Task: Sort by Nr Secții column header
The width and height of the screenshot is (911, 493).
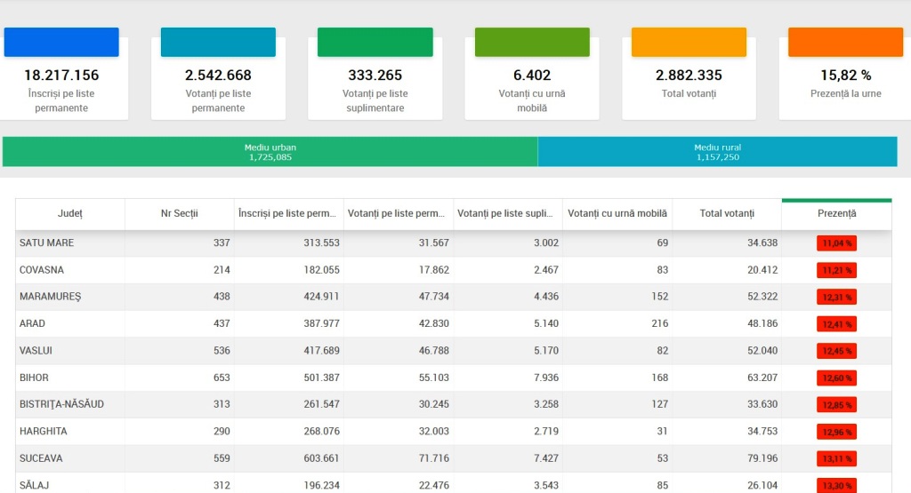Action: [179, 214]
